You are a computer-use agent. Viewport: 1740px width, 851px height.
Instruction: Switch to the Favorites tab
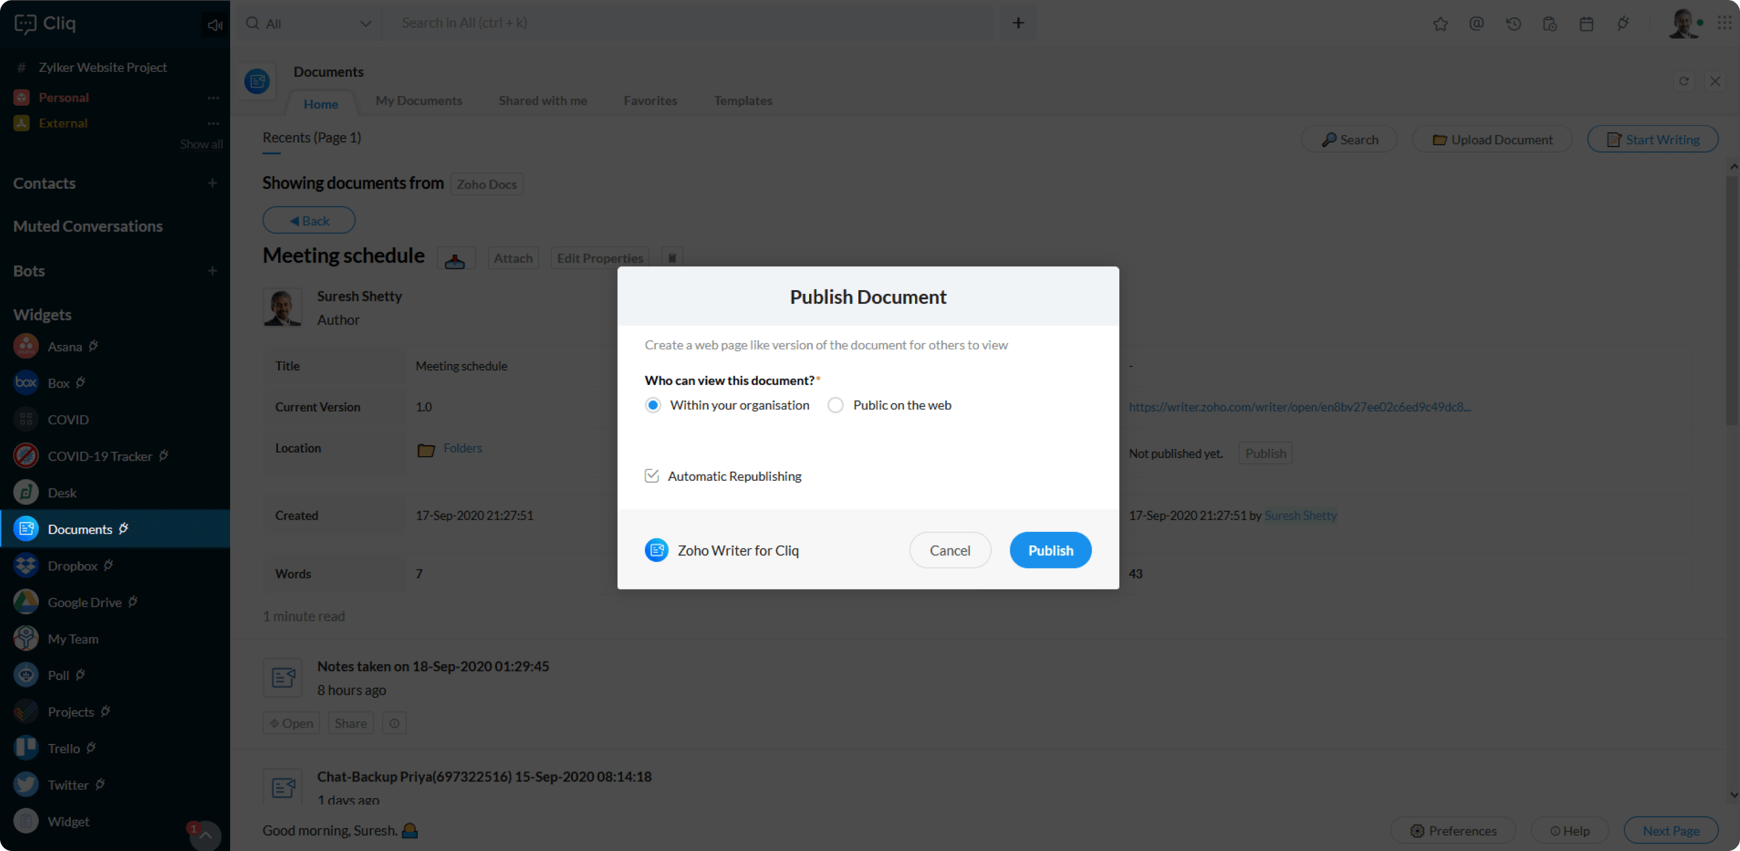click(x=650, y=101)
